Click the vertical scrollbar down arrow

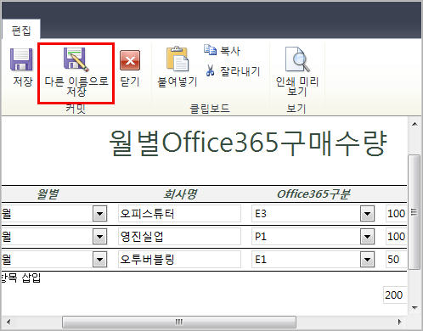click(x=415, y=307)
